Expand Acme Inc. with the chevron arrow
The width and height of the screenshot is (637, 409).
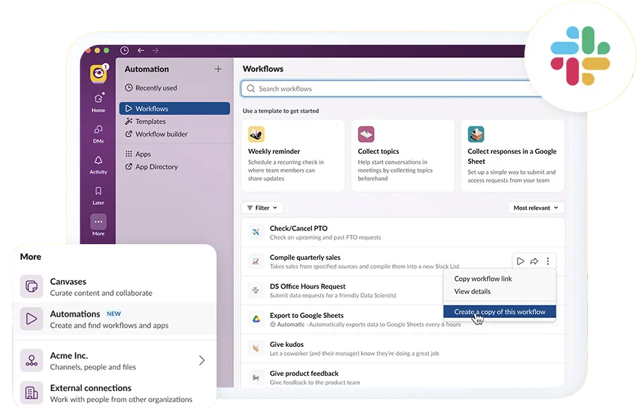click(202, 360)
